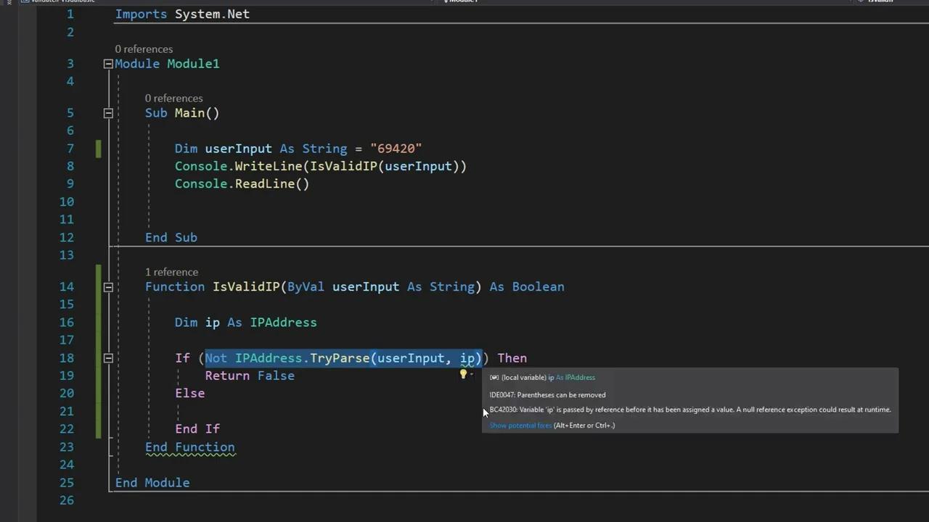Viewport: 929px width, 522px height.
Task: Open the dropdown arrow beside the lightbulb
Action: (472, 375)
